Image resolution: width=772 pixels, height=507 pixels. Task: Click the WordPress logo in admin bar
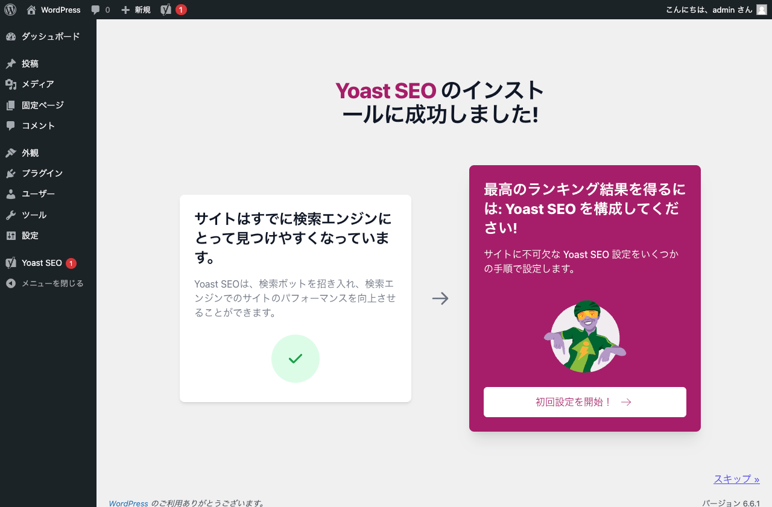point(10,10)
